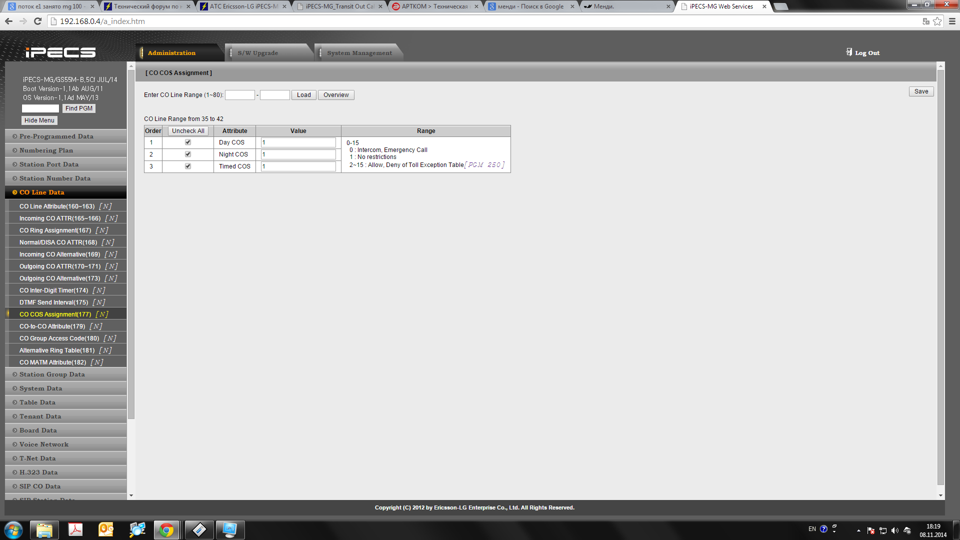Click the Overview button
960x540 pixels.
[x=335, y=95]
